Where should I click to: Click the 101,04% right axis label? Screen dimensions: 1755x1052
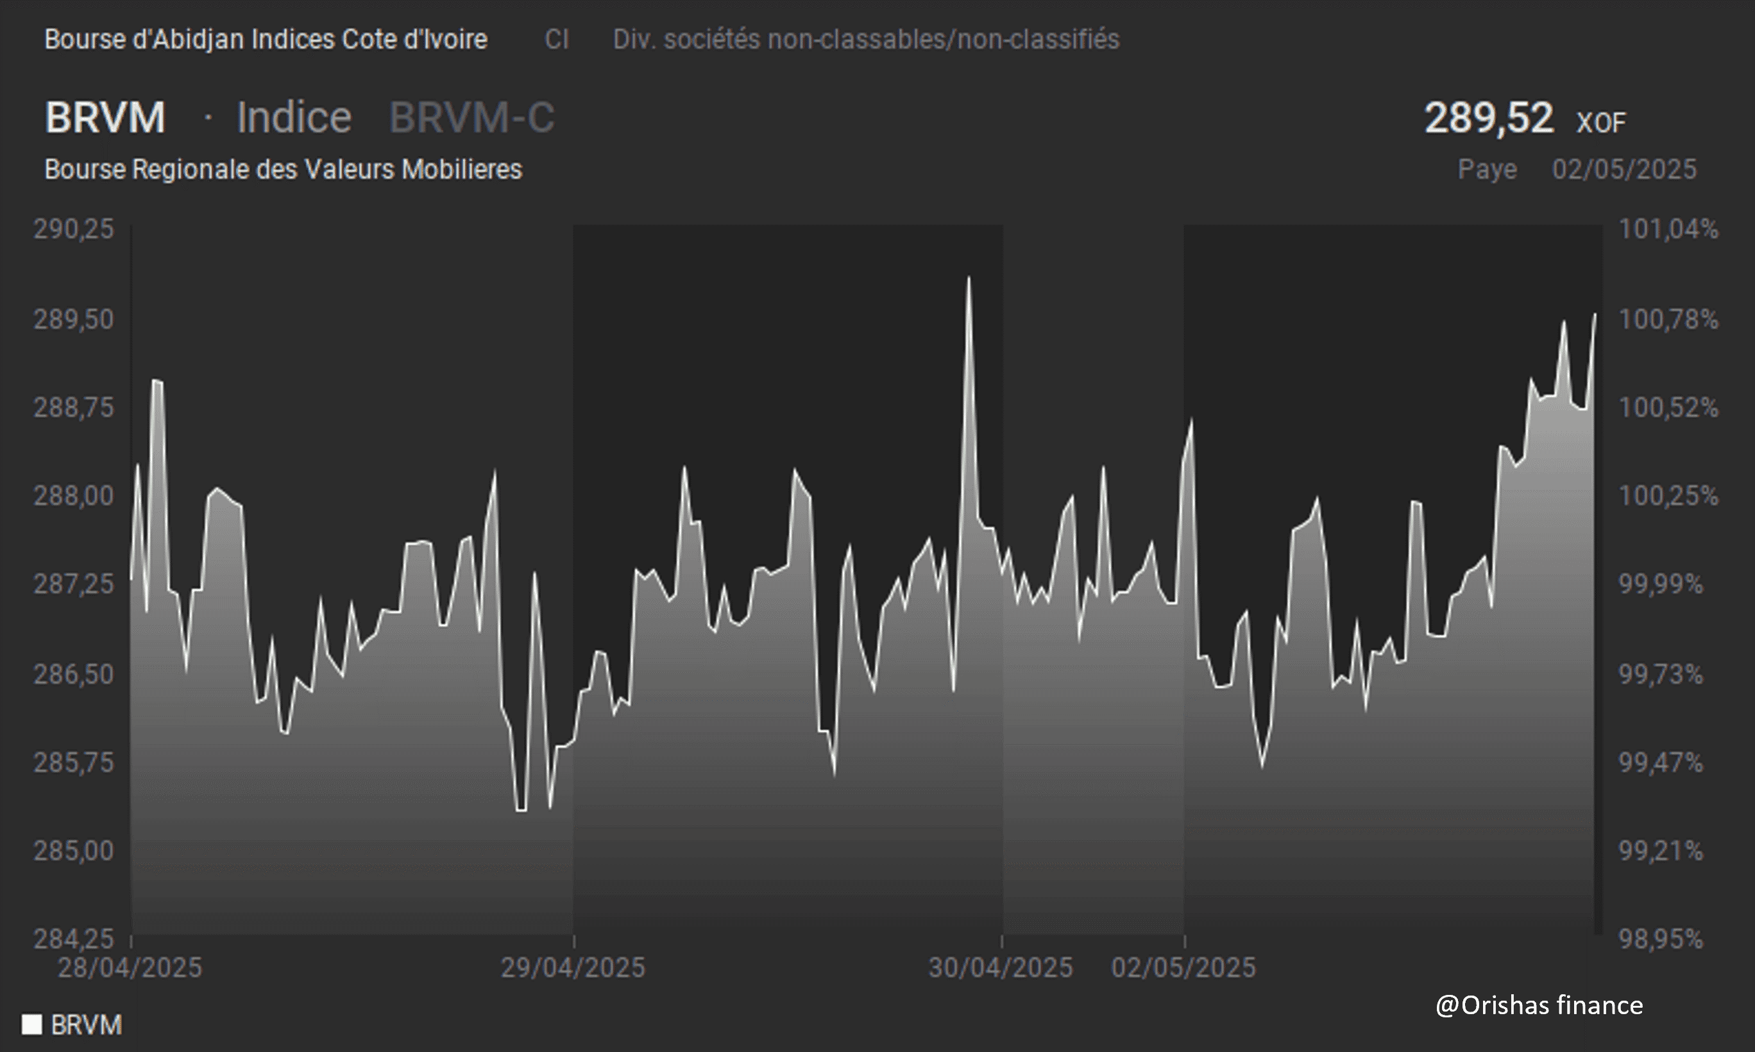coord(1668,229)
